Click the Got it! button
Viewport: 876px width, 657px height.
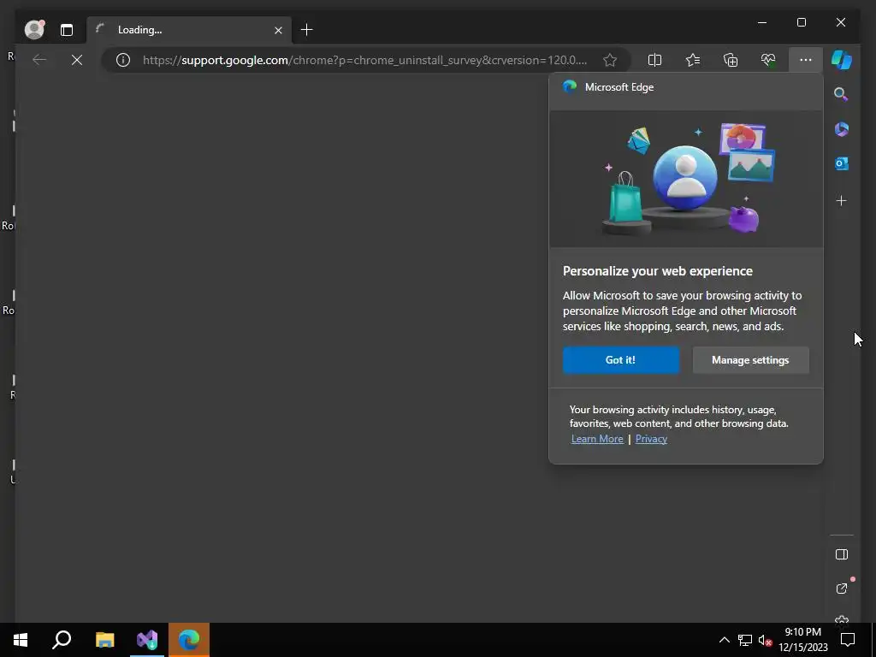coord(621,360)
